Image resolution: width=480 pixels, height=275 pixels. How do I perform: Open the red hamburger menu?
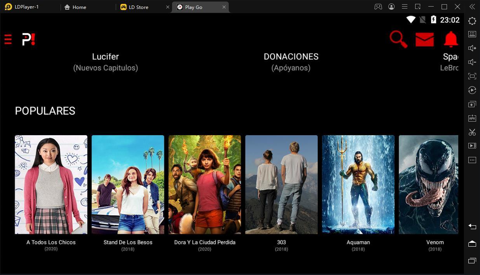(x=8, y=39)
